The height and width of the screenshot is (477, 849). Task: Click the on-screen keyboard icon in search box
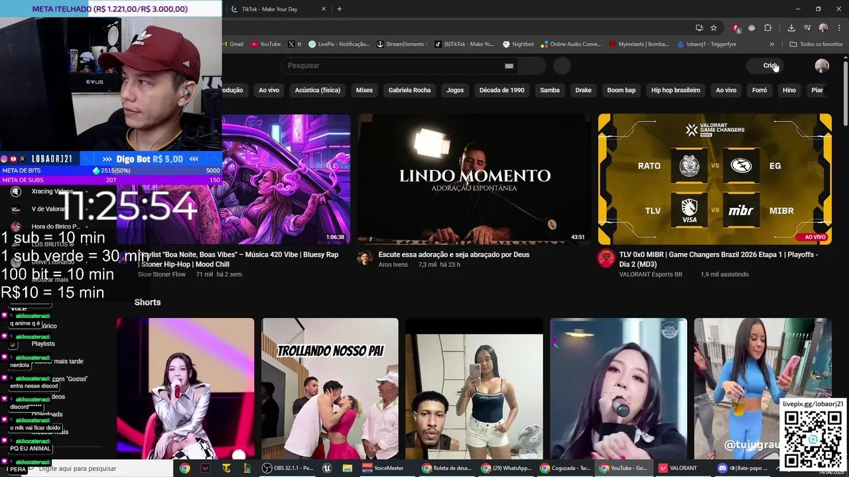click(x=509, y=66)
